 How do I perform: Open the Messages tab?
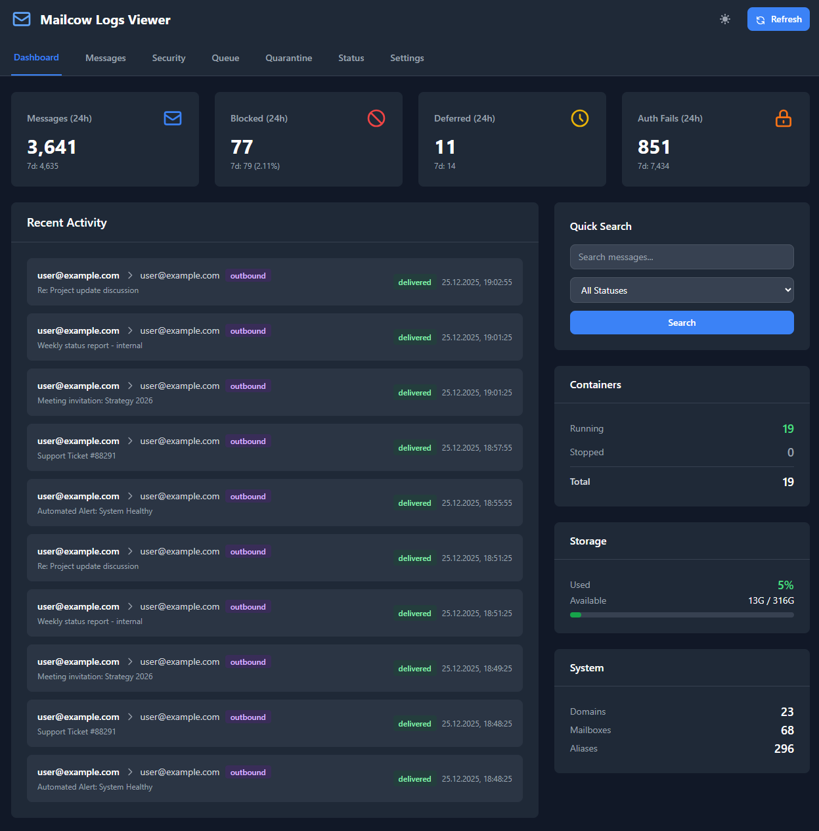coord(106,58)
